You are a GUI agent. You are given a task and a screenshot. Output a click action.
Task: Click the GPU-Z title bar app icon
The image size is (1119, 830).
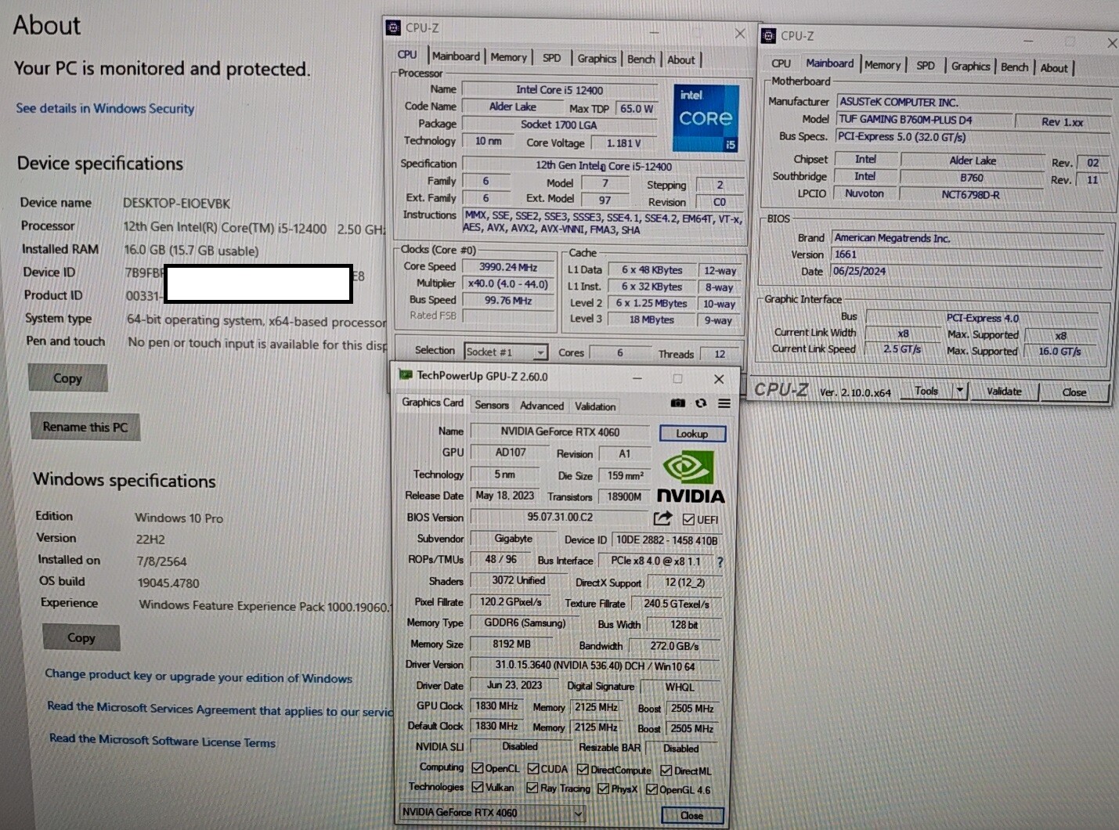point(406,375)
